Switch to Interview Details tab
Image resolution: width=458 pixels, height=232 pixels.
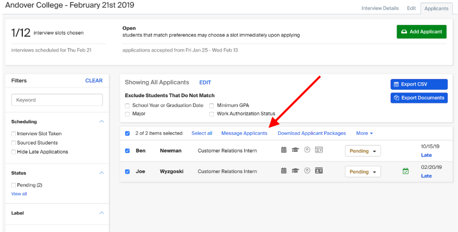(x=380, y=8)
